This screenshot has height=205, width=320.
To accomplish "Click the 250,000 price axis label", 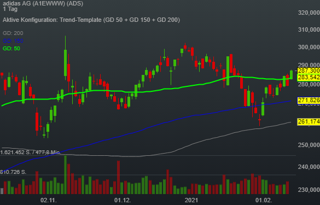I will (x=309, y=145).
